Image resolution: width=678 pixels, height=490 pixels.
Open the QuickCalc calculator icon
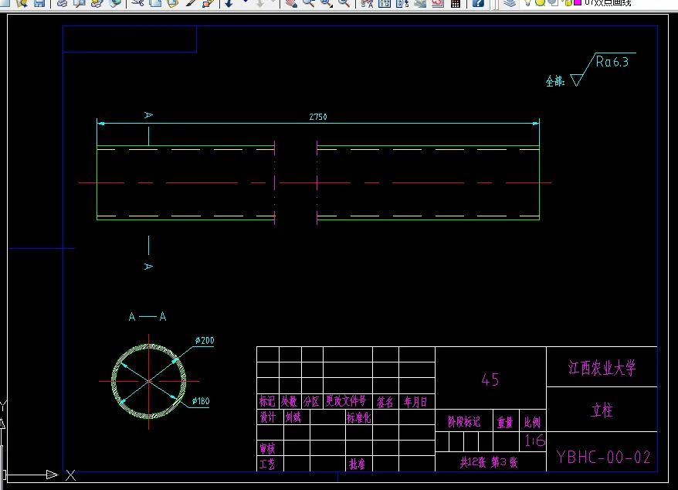click(456, 3)
